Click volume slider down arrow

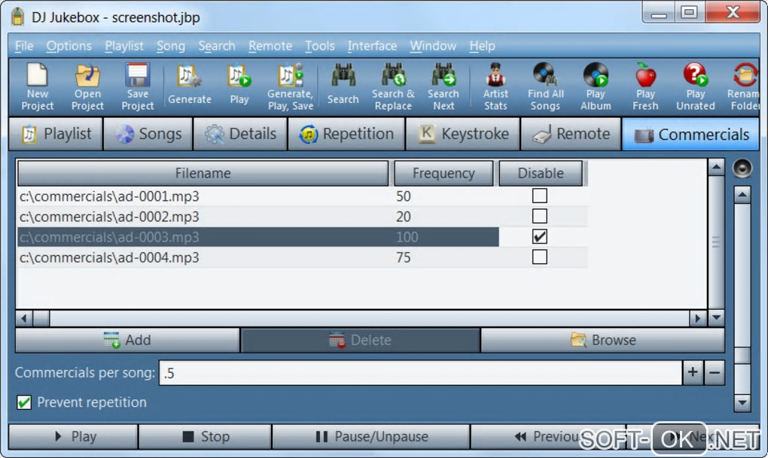(742, 402)
